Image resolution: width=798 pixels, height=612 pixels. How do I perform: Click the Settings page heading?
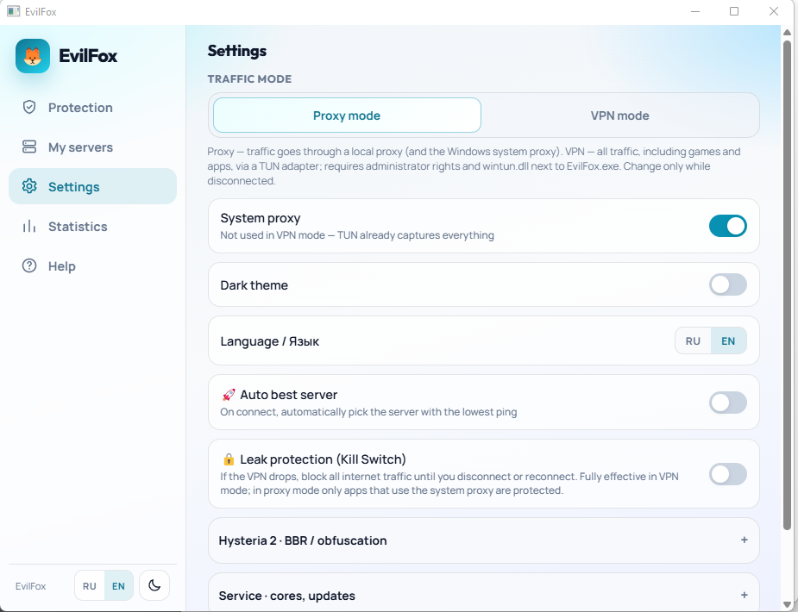237,52
